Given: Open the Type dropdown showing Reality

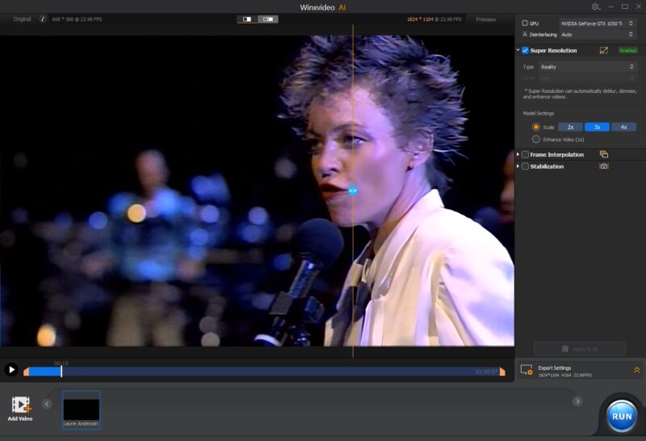Looking at the screenshot, I should tap(587, 67).
